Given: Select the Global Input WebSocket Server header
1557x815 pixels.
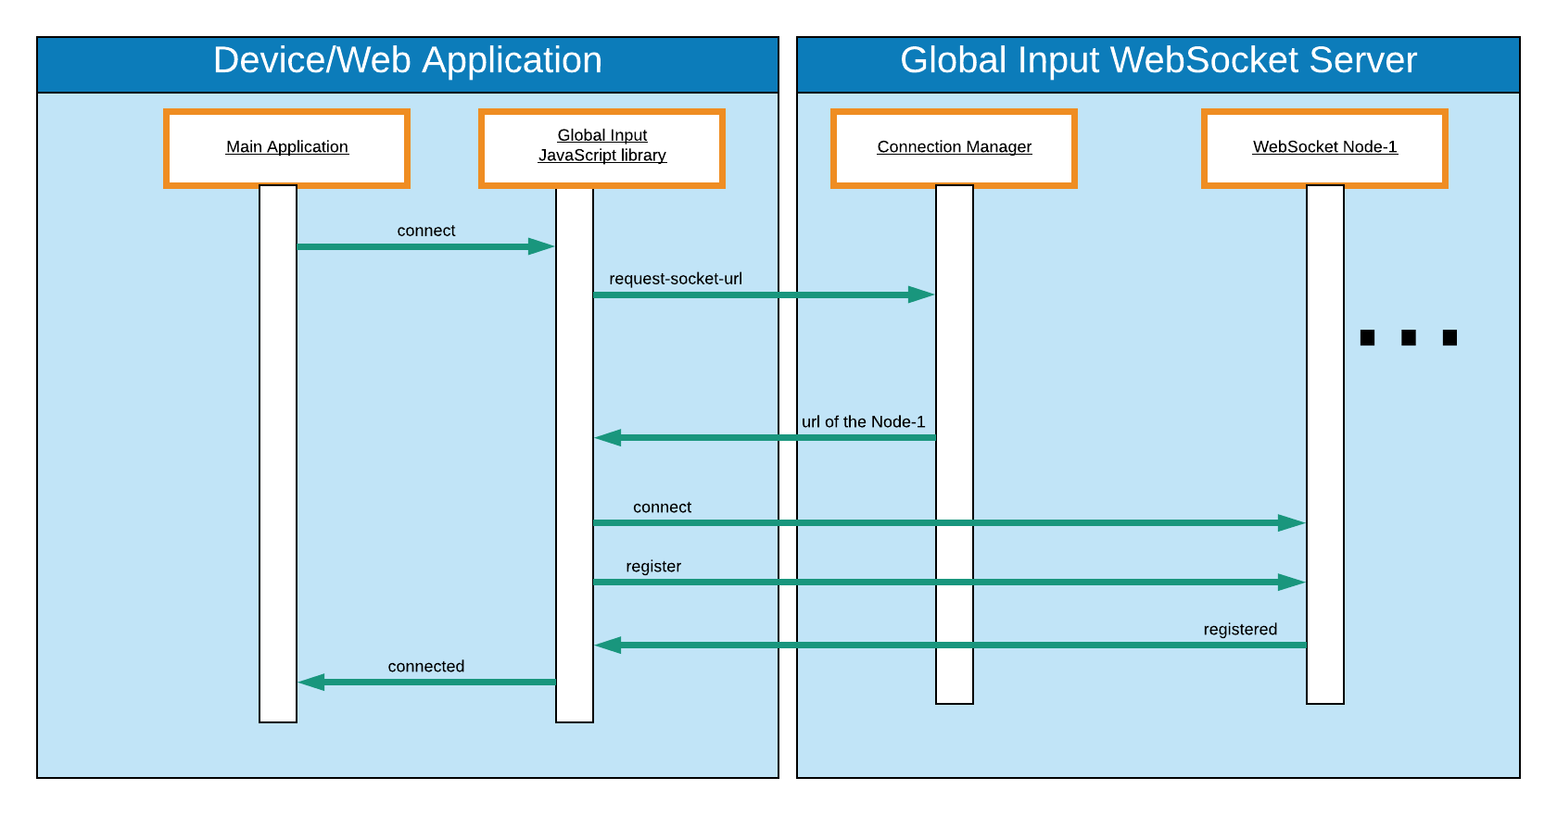Looking at the screenshot, I should (1158, 62).
